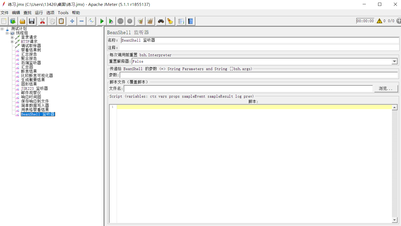The height and width of the screenshot is (226, 401).
Task: Open the 运行 menu
Action: 39,13
